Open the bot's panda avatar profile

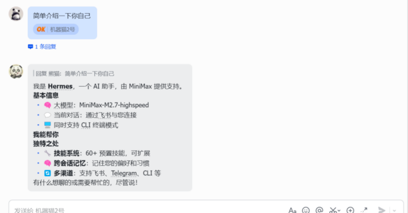(x=16, y=72)
